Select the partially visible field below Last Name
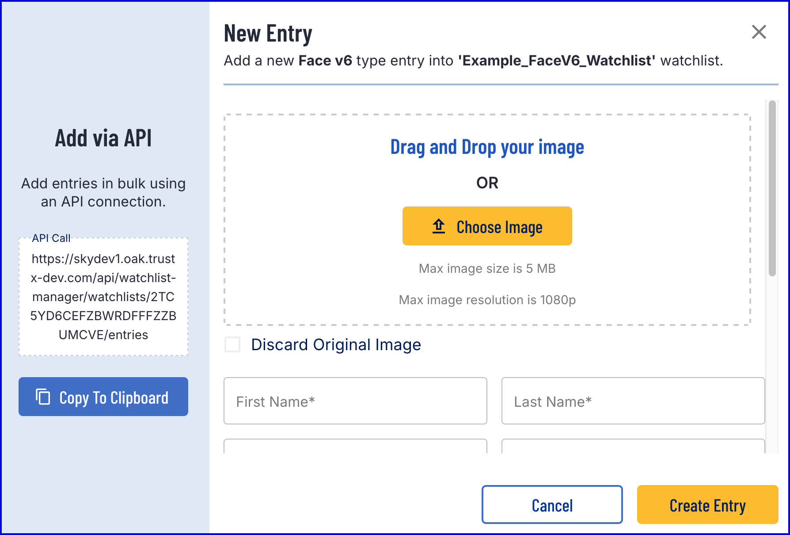The height and width of the screenshot is (535, 790). coord(633,446)
